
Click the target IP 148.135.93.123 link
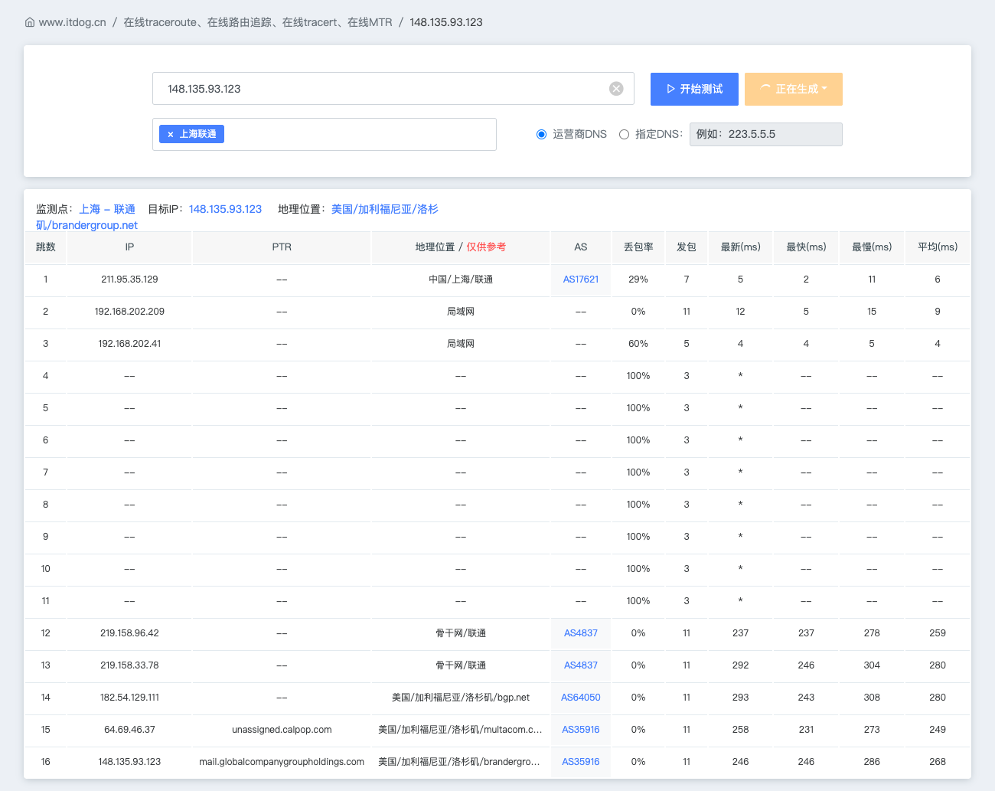click(x=225, y=209)
